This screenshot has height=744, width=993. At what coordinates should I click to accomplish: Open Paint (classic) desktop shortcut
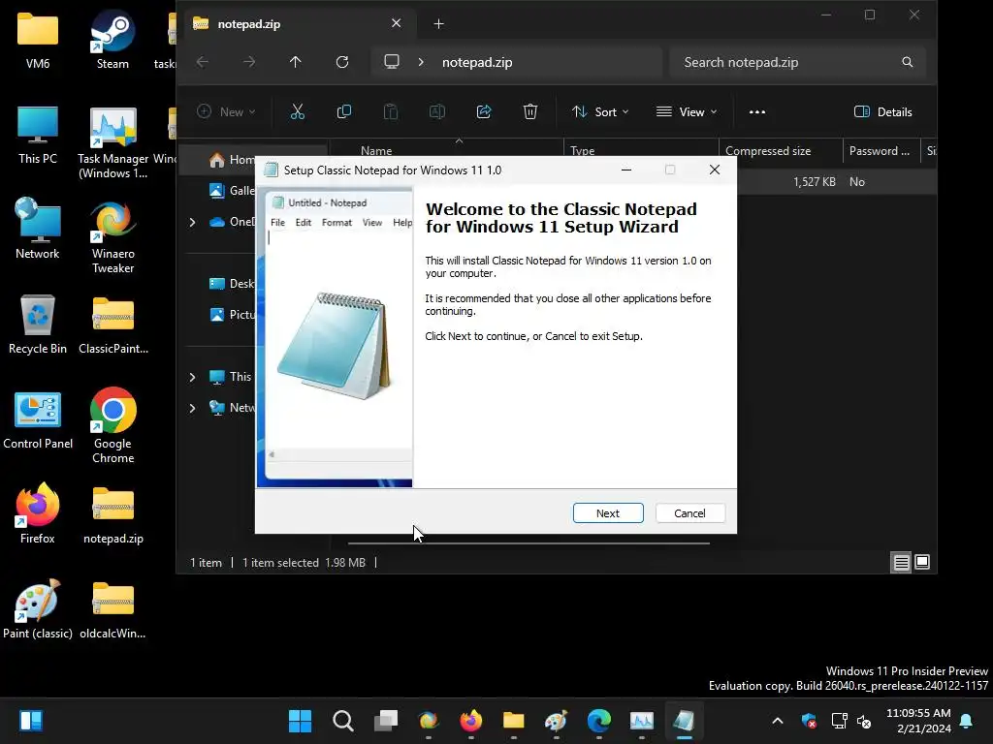tap(38, 608)
